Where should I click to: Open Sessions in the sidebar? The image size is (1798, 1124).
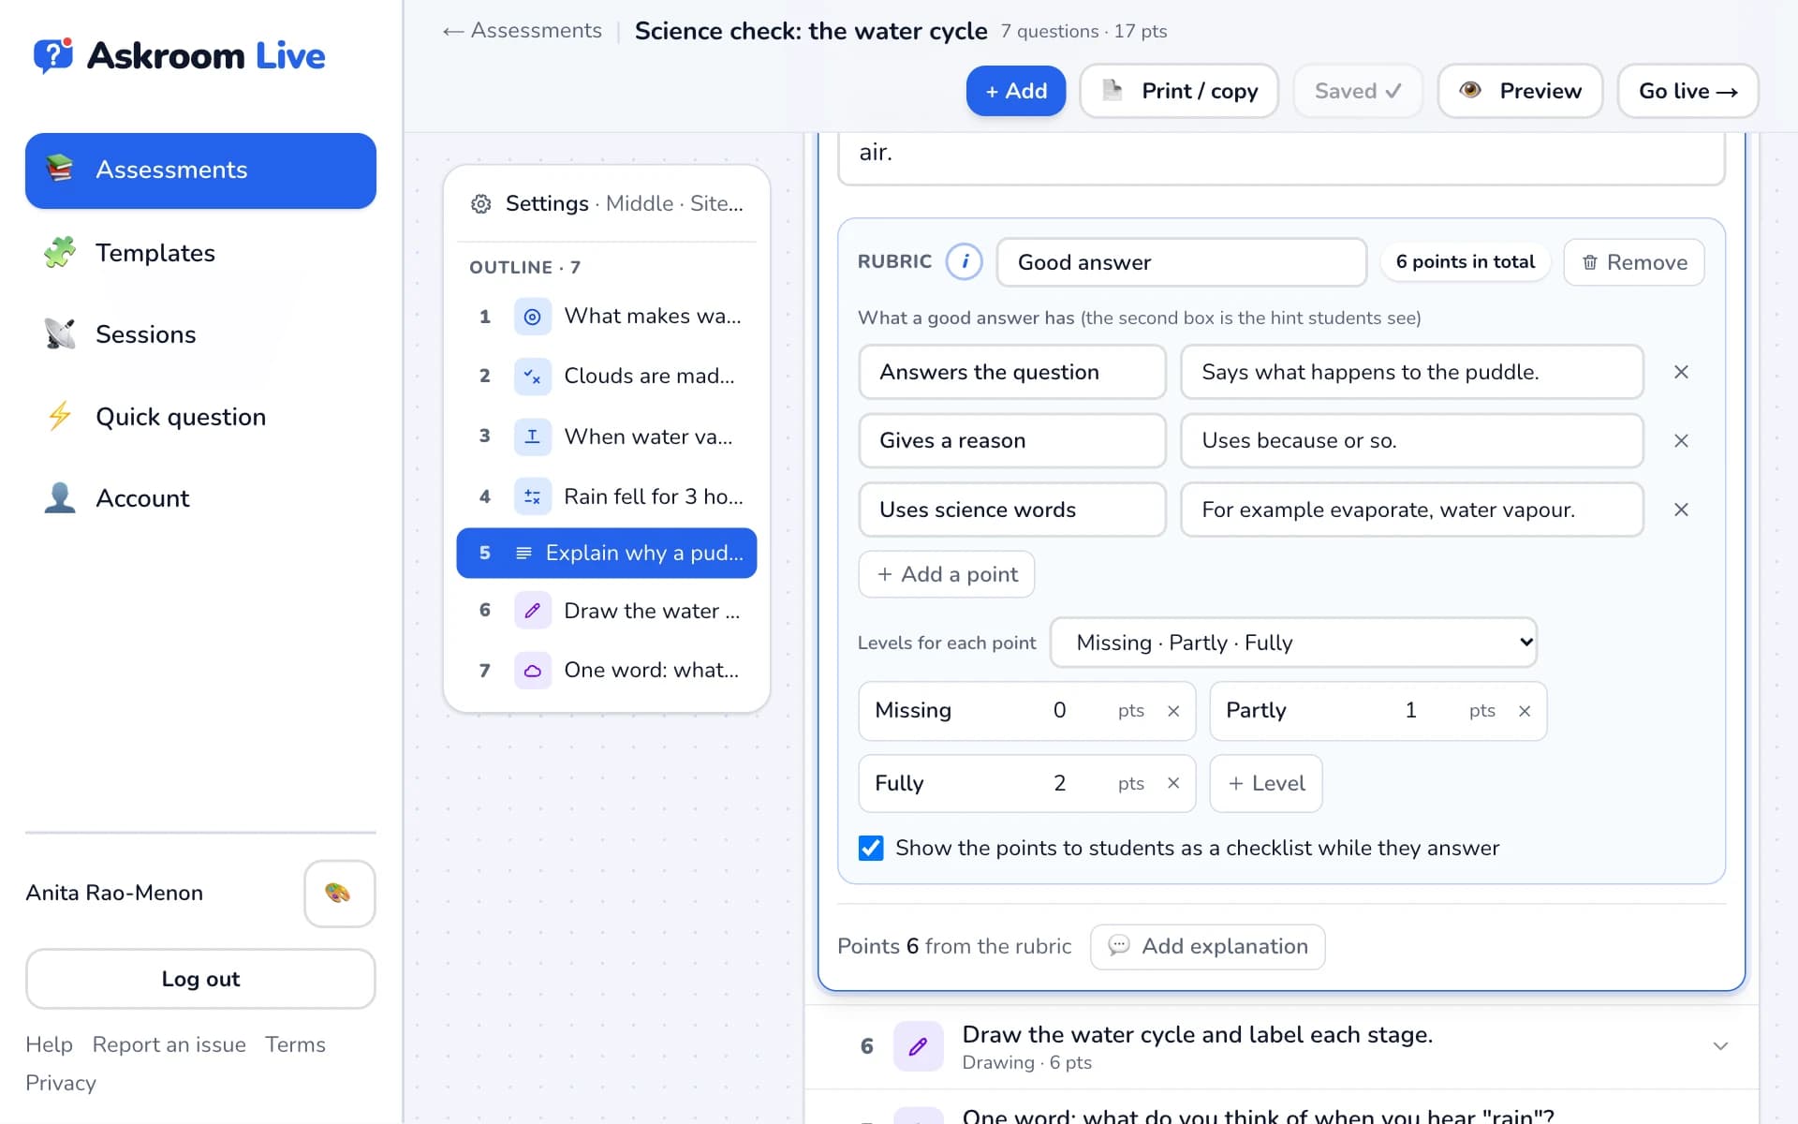[200, 334]
